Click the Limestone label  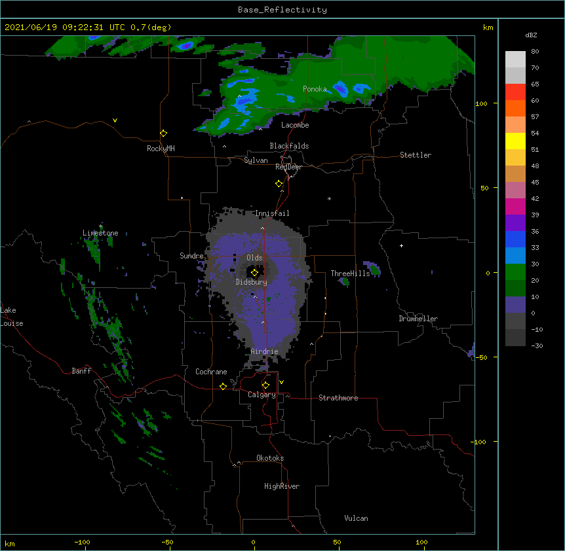click(100, 233)
